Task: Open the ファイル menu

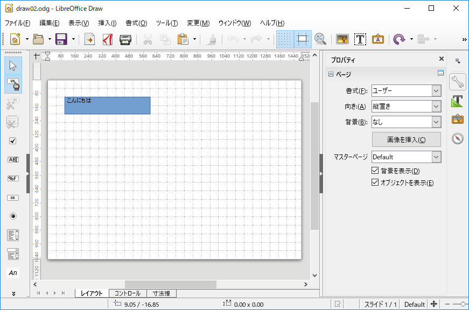Action: [17, 23]
